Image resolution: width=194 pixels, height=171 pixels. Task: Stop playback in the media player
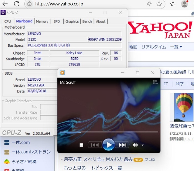coord(81,145)
